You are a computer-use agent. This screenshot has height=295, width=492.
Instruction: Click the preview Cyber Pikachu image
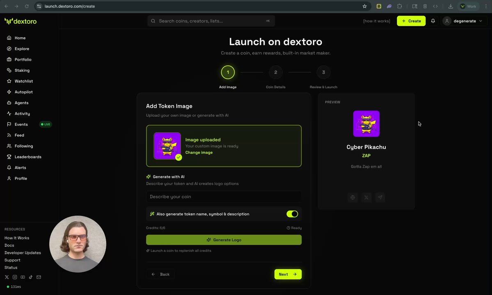tap(366, 124)
